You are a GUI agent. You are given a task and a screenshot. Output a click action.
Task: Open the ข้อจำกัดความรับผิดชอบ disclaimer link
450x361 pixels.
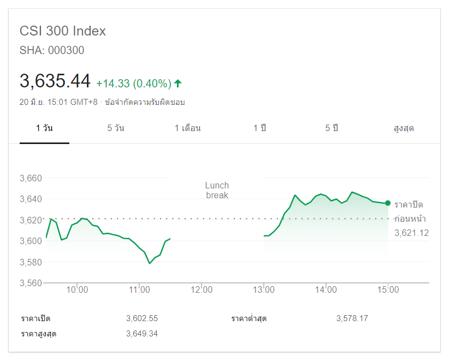click(x=145, y=102)
